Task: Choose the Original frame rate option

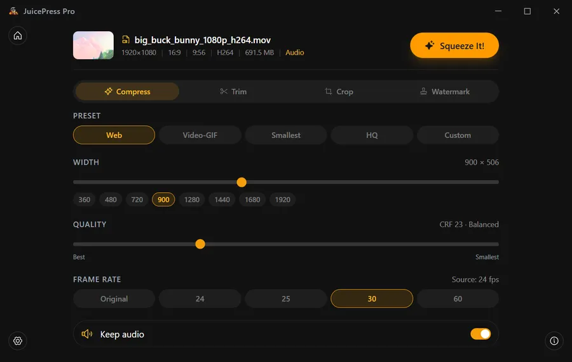Action: (x=114, y=299)
